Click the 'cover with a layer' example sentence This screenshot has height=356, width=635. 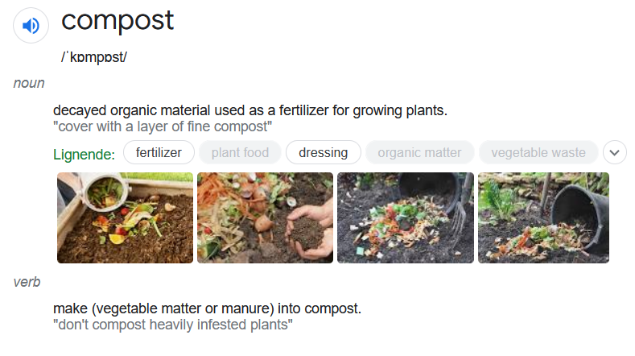coord(163,126)
